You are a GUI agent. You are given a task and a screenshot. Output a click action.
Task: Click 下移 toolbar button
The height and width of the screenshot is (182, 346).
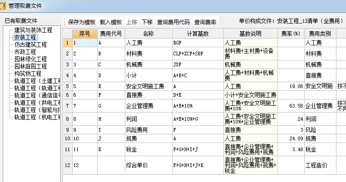coord(147,22)
